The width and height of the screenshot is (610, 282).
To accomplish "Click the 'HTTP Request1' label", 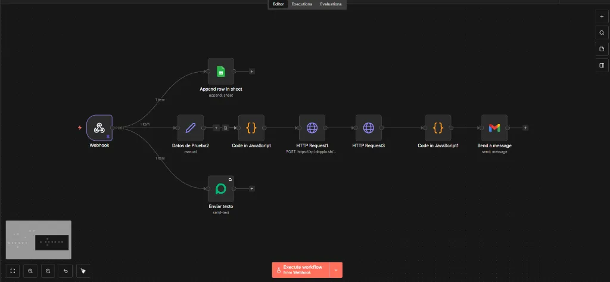I will pyautogui.click(x=312, y=145).
